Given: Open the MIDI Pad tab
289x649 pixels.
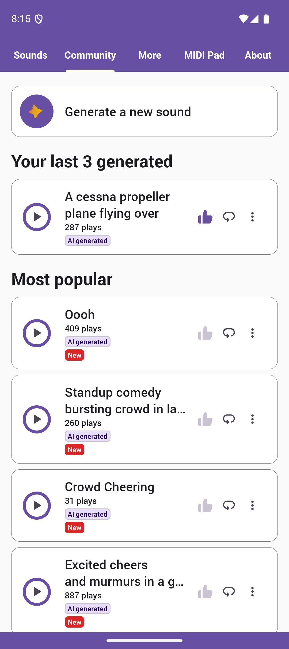Looking at the screenshot, I should [204, 55].
